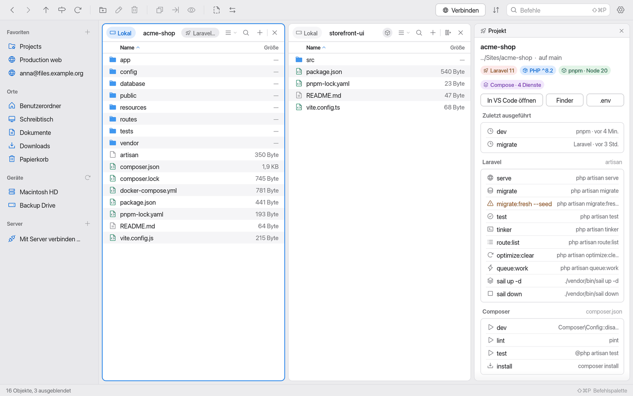Go up to the parent folder
Image resolution: width=633 pixels, height=396 pixels.
(x=46, y=10)
